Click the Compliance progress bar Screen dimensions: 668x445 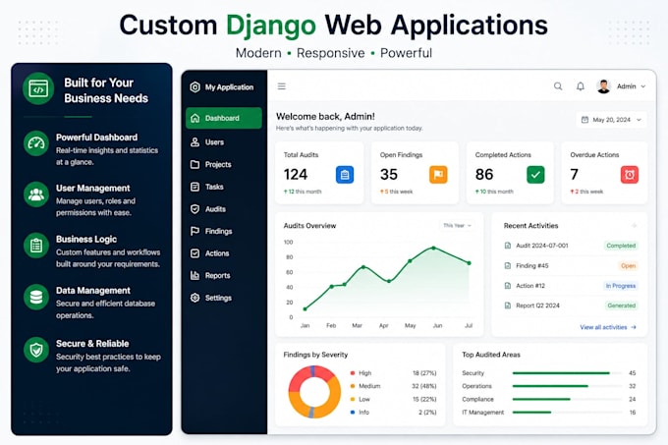(x=567, y=399)
